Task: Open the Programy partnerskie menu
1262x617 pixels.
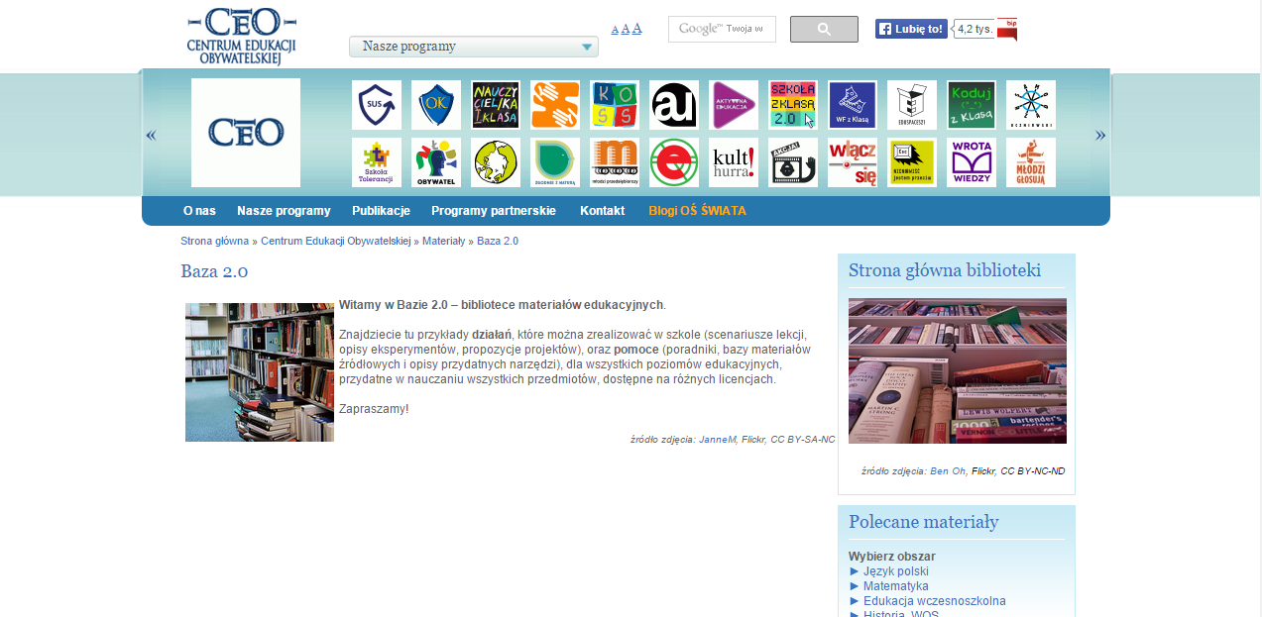Action: [x=494, y=211]
